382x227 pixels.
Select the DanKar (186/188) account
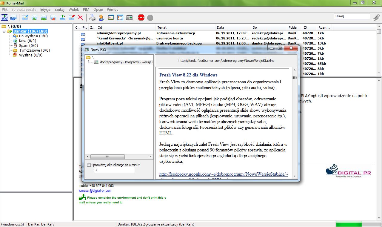30,31
